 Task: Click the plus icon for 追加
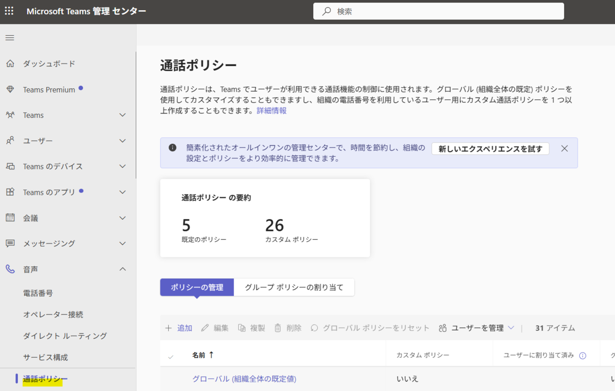click(169, 328)
